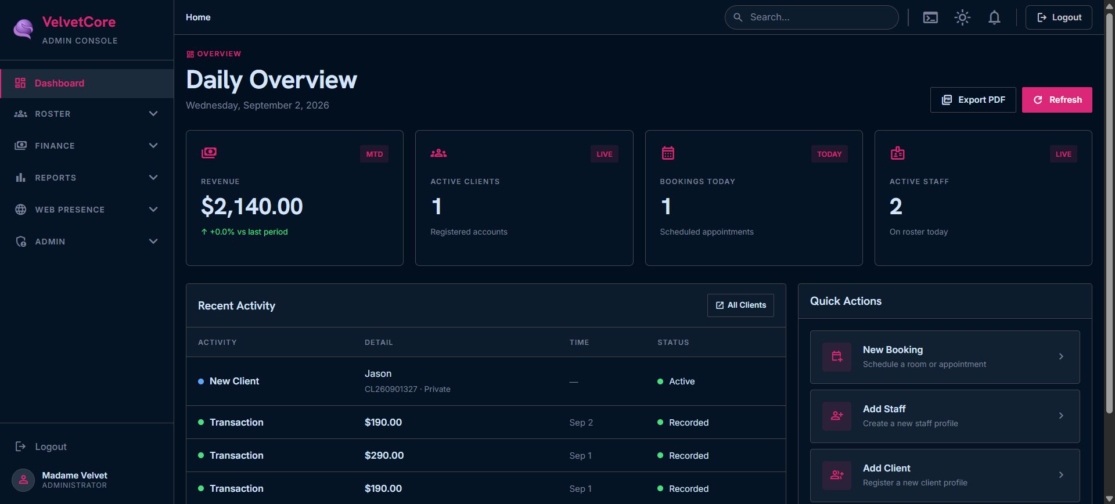The image size is (1115, 504).
Task: Open the Finance sidebar menu
Action: point(87,146)
